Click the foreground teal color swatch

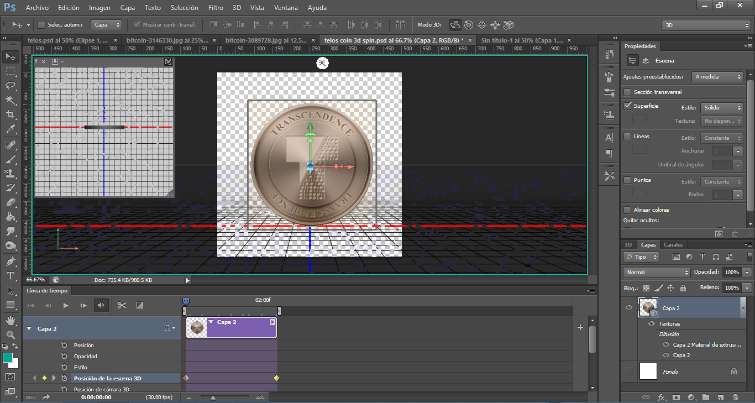tap(7, 358)
